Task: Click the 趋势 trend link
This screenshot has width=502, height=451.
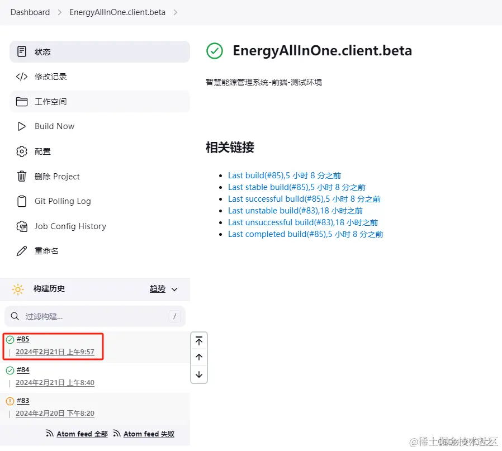Action: click(158, 289)
